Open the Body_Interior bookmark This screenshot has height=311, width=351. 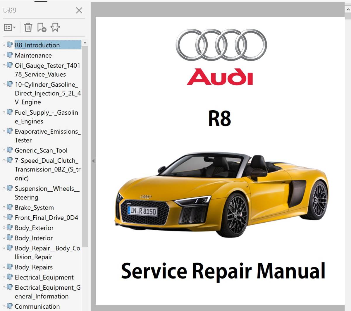pos(34,238)
